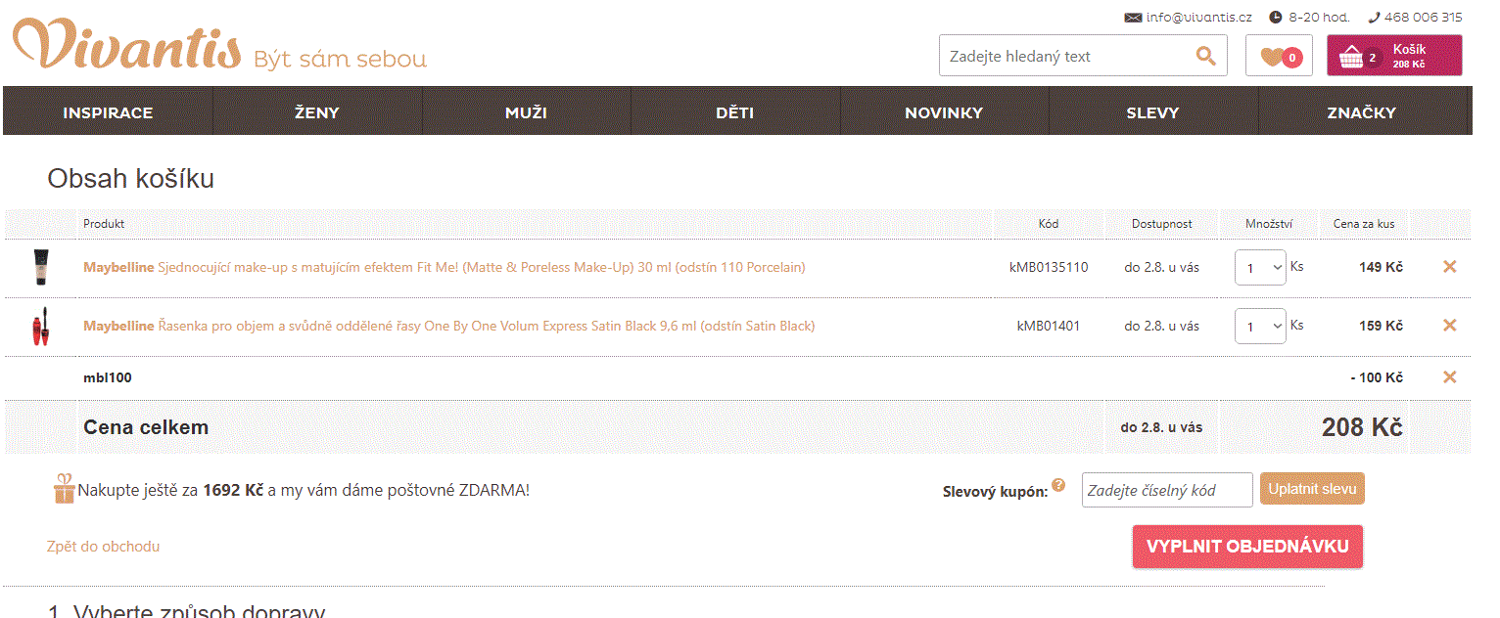Open the SLEVY menu
This screenshot has width=1500, height=618.
(1152, 112)
